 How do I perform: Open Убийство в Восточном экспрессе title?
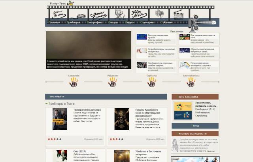[148, 153]
